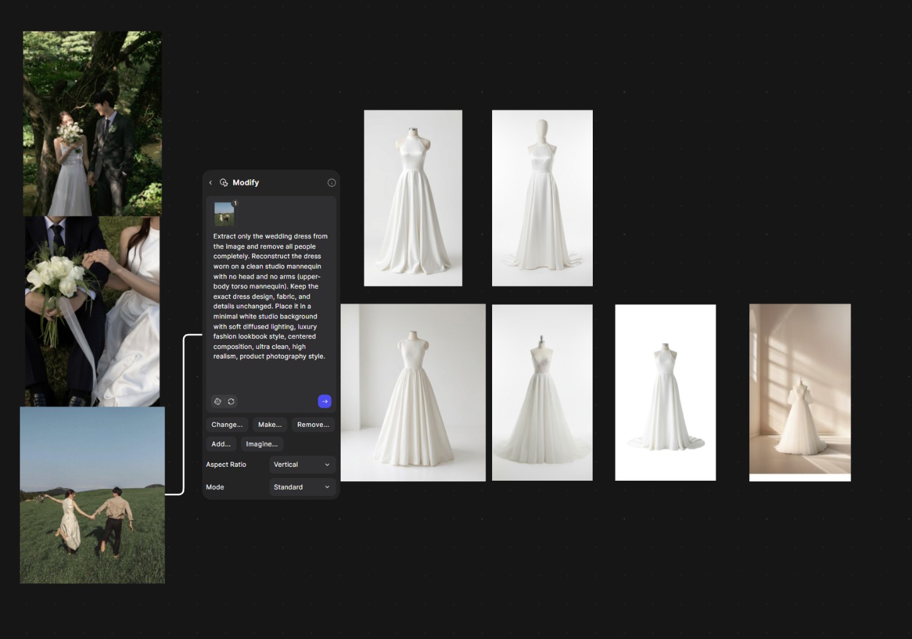The height and width of the screenshot is (639, 912).
Task: Choose the "Add..." suggestion chip
Action: [221, 444]
